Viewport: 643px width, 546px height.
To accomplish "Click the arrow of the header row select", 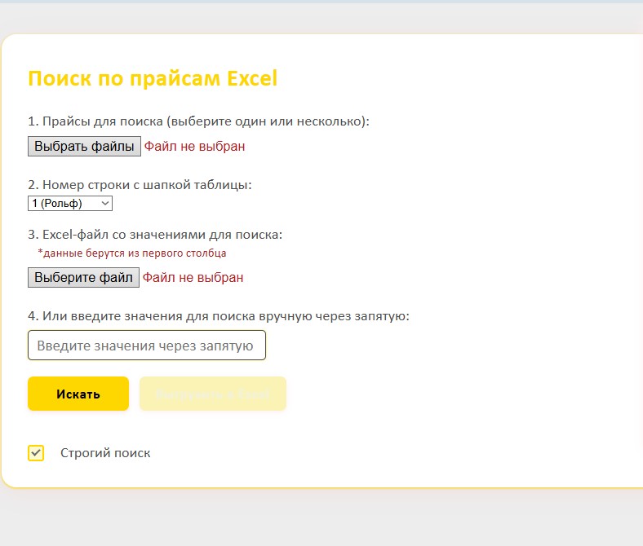I will point(104,204).
